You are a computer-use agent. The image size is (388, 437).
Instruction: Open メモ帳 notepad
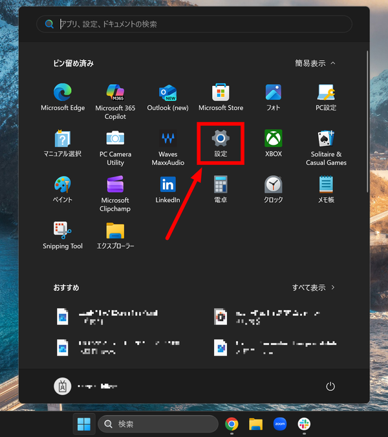coord(326,189)
